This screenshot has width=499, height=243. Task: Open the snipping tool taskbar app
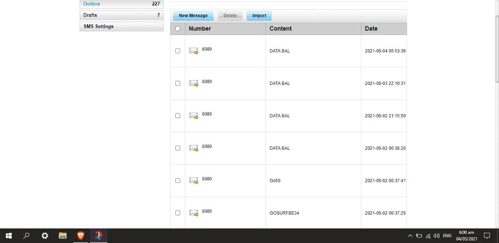[99, 236]
